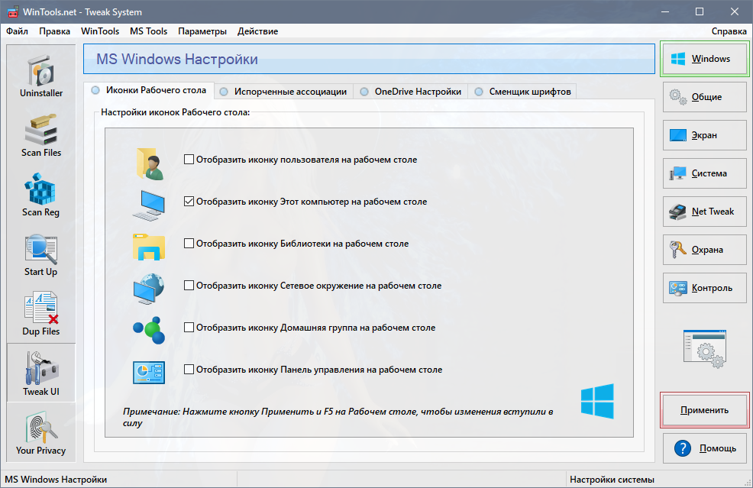Enable showing Панель управления icon on desktop
Image resolution: width=753 pixels, height=488 pixels.
click(x=189, y=370)
